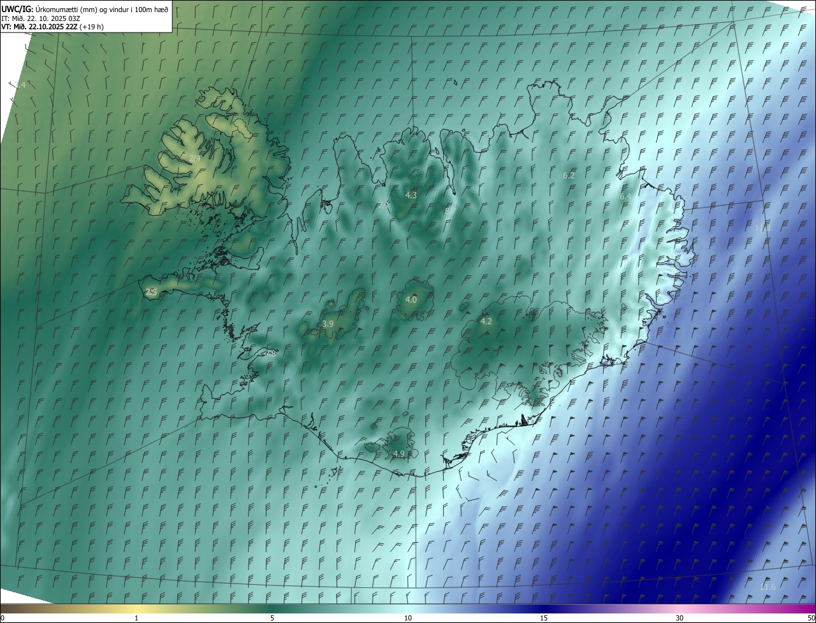Viewport: 816px width, 623px height.
Task: Click the 2.5 value on the western peninsula
Action: click(x=151, y=292)
